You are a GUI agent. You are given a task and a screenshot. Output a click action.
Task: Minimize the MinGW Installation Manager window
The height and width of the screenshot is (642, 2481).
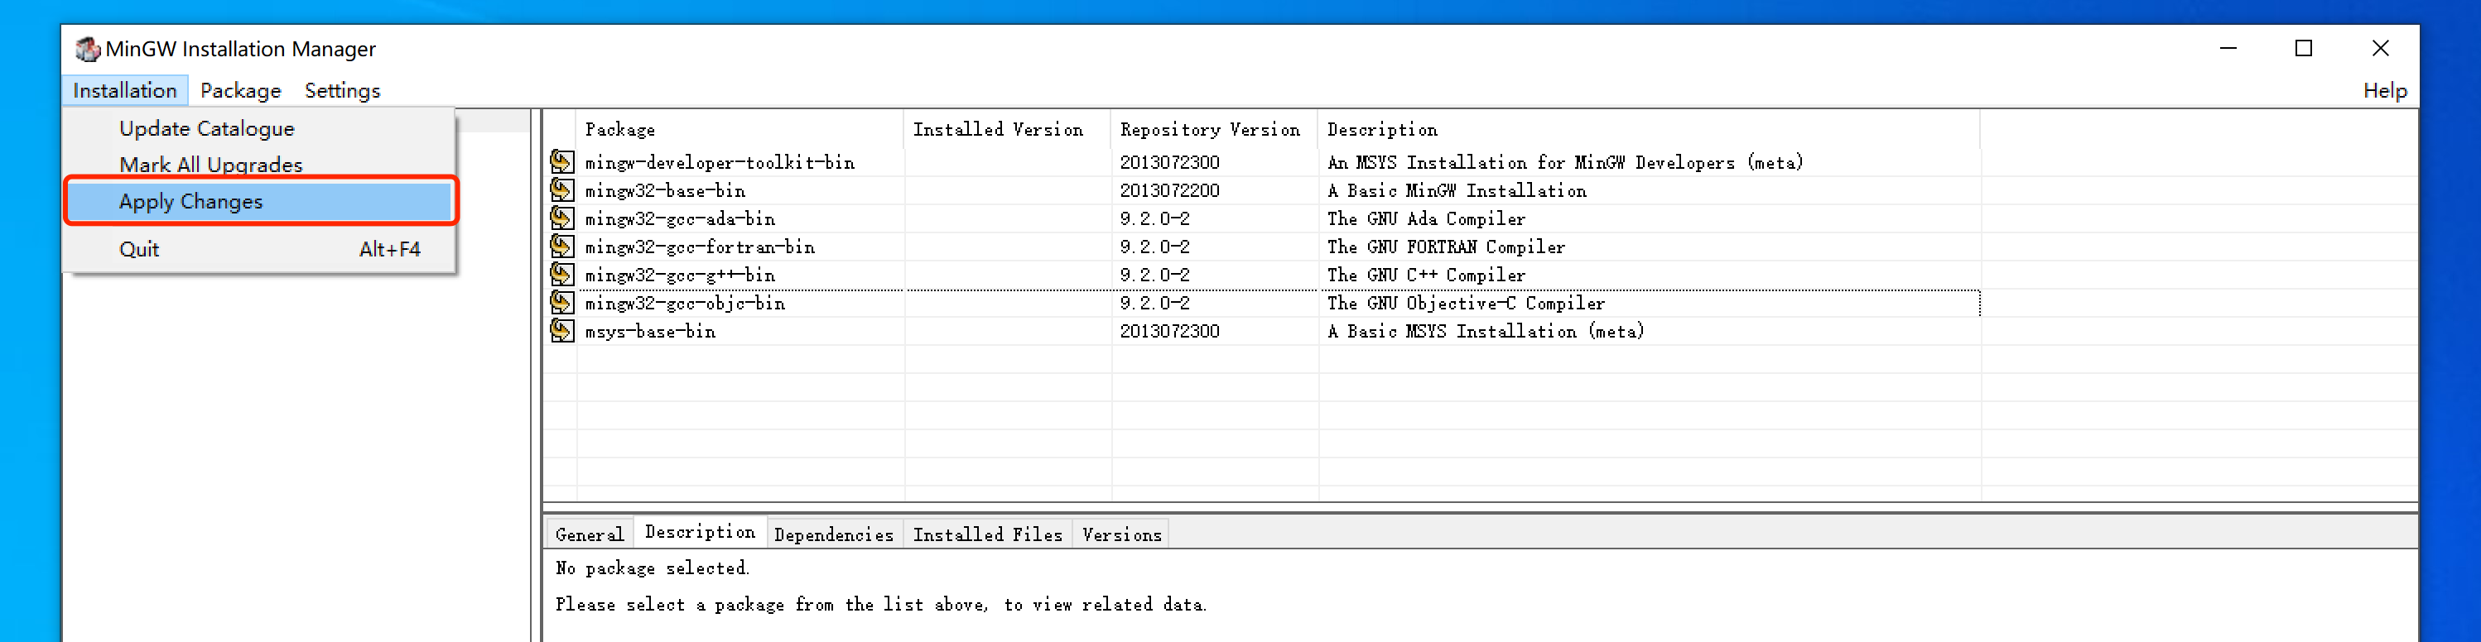click(2228, 48)
